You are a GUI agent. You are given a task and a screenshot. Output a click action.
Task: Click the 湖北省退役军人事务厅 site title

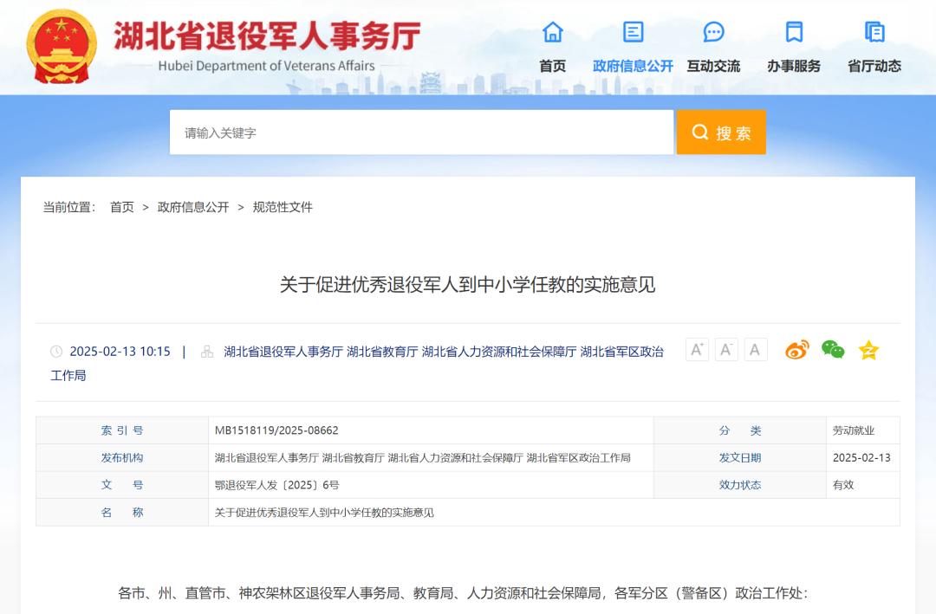click(267, 36)
